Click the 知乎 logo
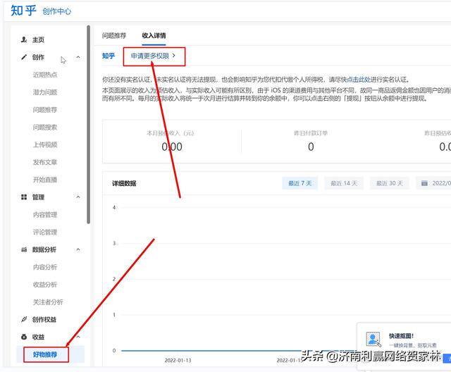Image resolution: width=451 pixels, height=372 pixels. (23, 11)
